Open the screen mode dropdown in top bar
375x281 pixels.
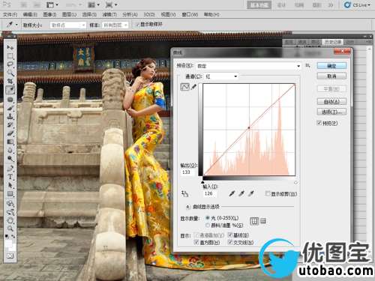pos(111,4)
